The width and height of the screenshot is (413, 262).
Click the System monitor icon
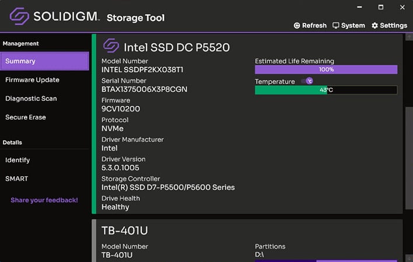tap(335, 26)
